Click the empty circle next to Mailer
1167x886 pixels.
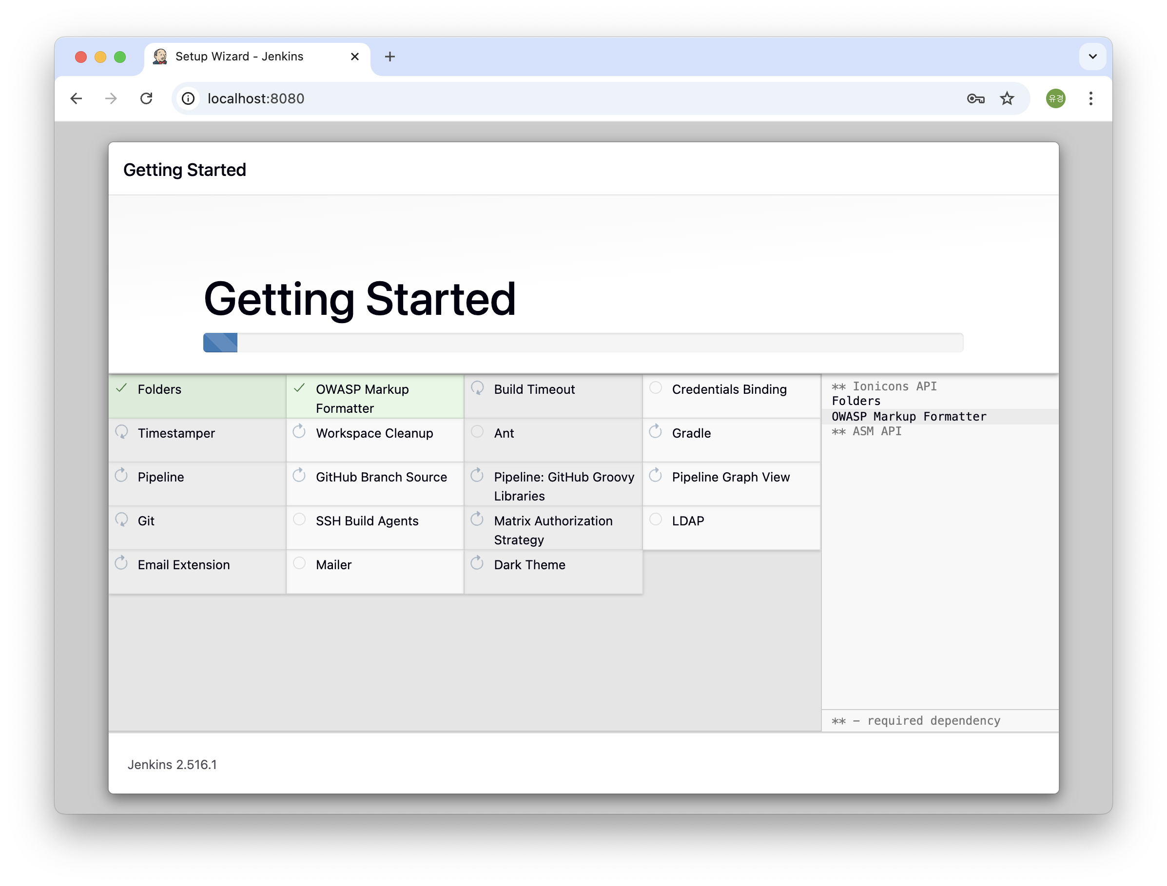[x=299, y=563]
